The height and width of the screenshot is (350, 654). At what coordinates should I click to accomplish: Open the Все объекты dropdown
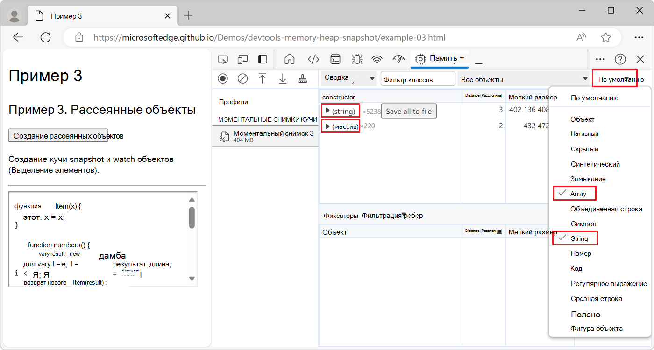(x=524, y=79)
